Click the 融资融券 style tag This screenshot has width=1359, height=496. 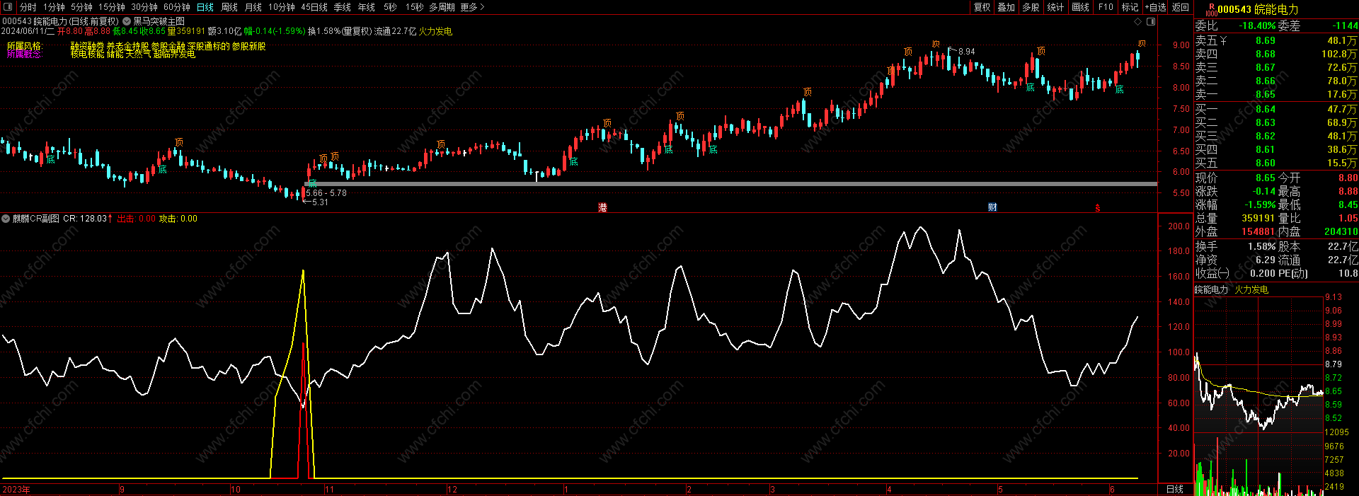pos(87,46)
